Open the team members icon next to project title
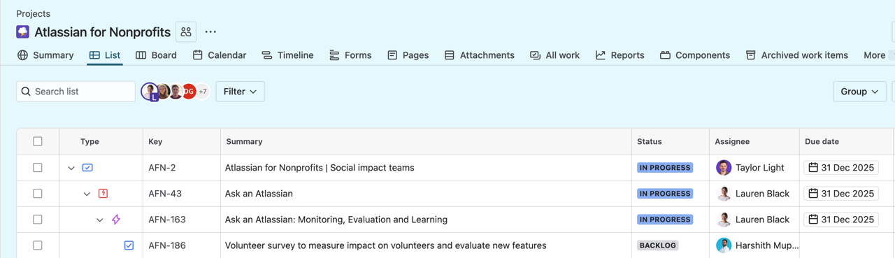This screenshot has width=895, height=258. 186,32
